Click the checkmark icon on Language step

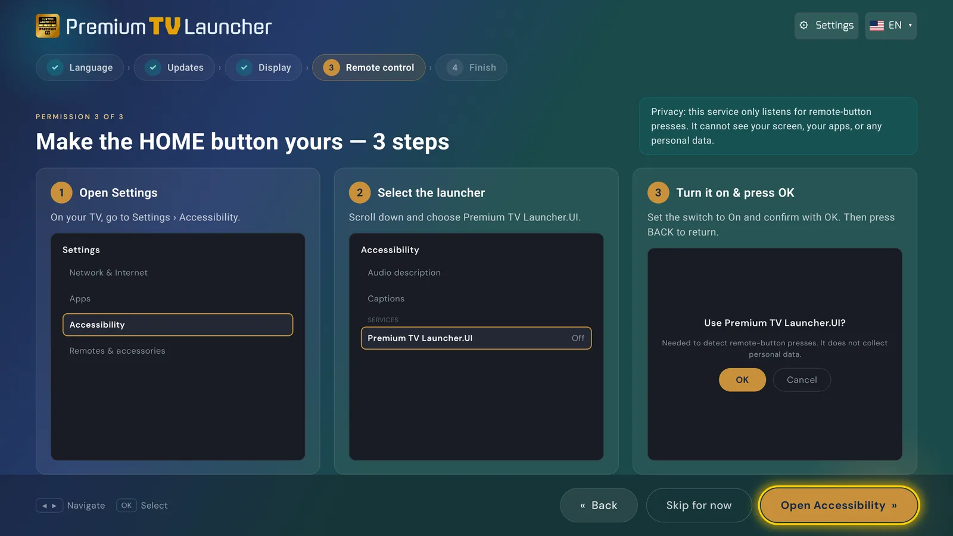(x=55, y=67)
